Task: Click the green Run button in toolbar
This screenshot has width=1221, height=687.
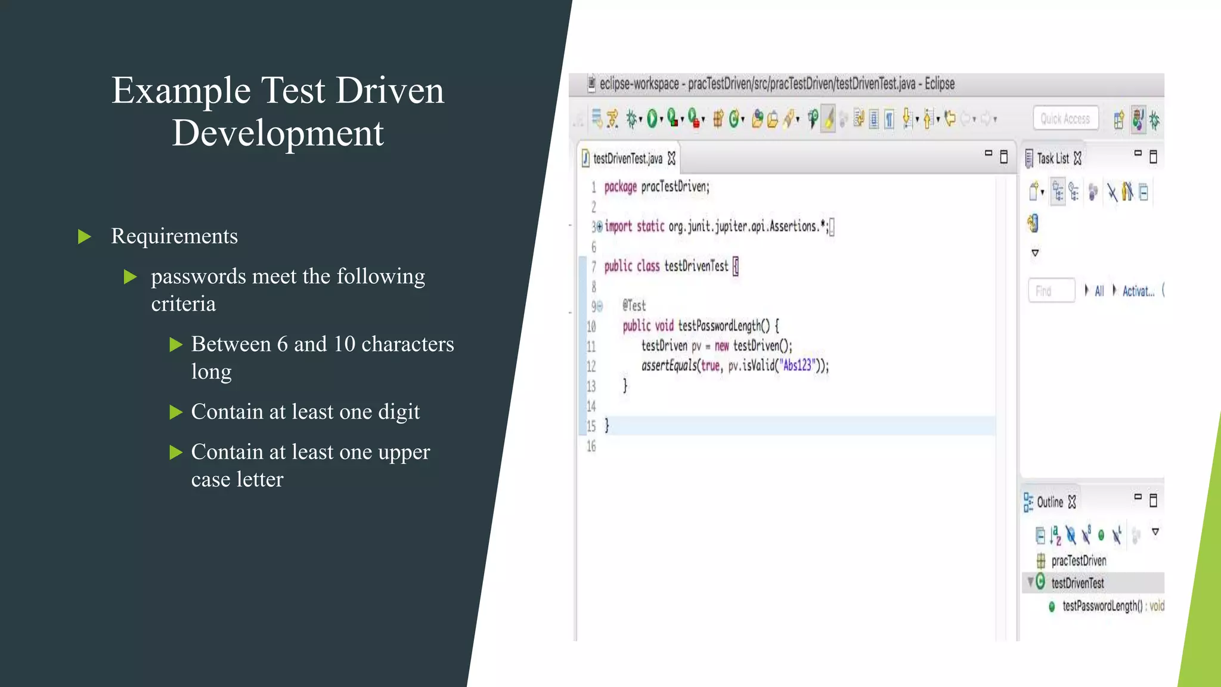Action: click(x=652, y=119)
